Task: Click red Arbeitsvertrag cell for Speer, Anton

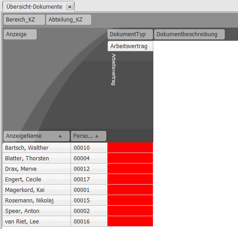Action: pyautogui.click(x=130, y=211)
